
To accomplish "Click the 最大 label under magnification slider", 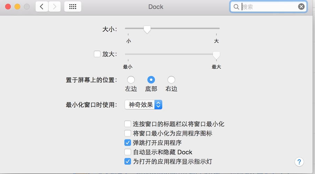I will click(x=216, y=67).
